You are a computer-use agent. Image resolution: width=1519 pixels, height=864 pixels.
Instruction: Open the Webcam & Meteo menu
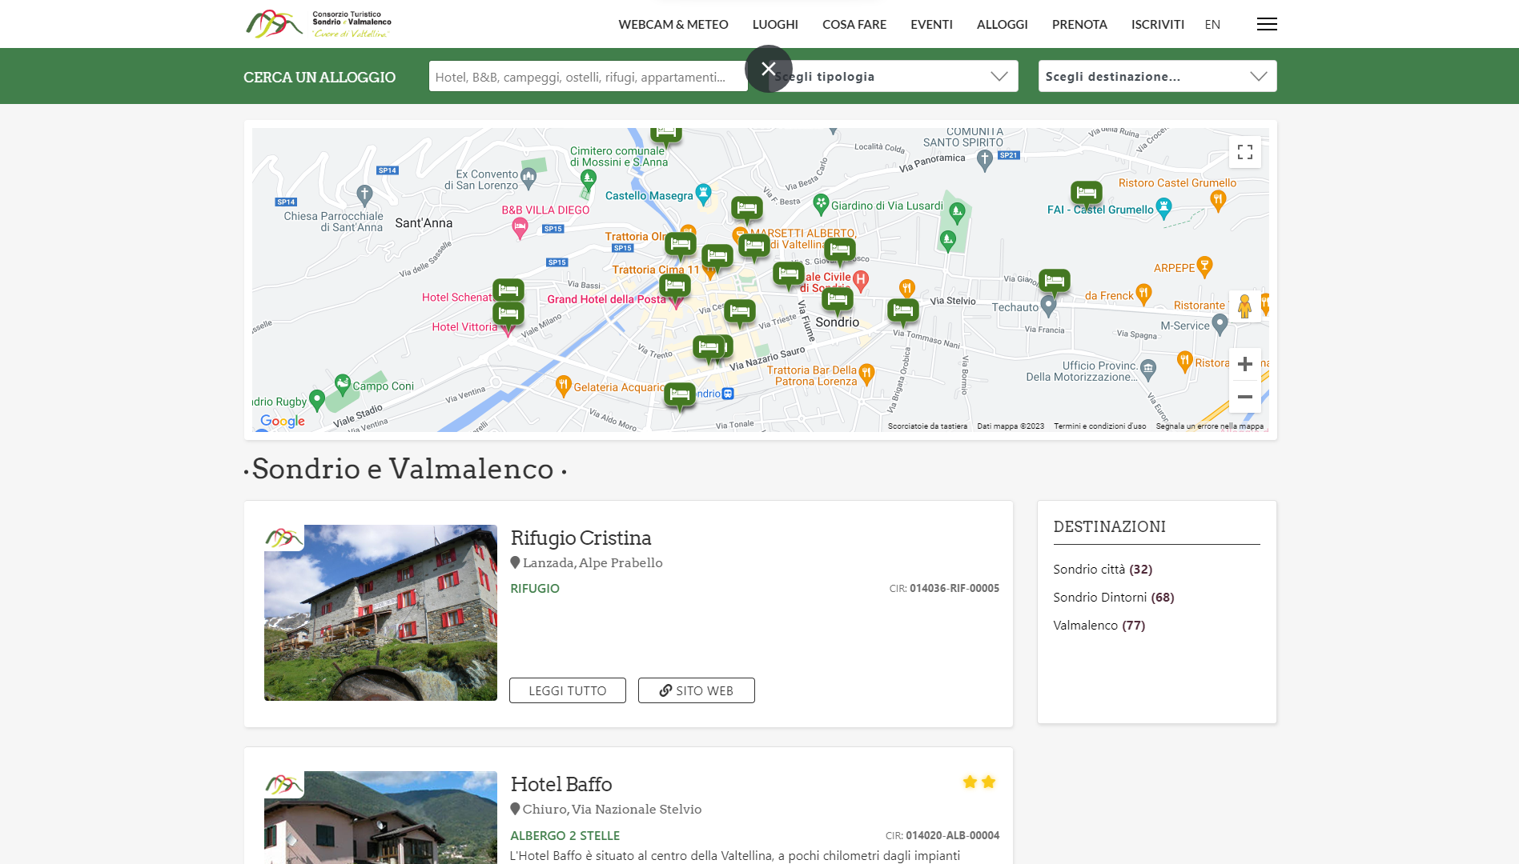click(x=673, y=24)
